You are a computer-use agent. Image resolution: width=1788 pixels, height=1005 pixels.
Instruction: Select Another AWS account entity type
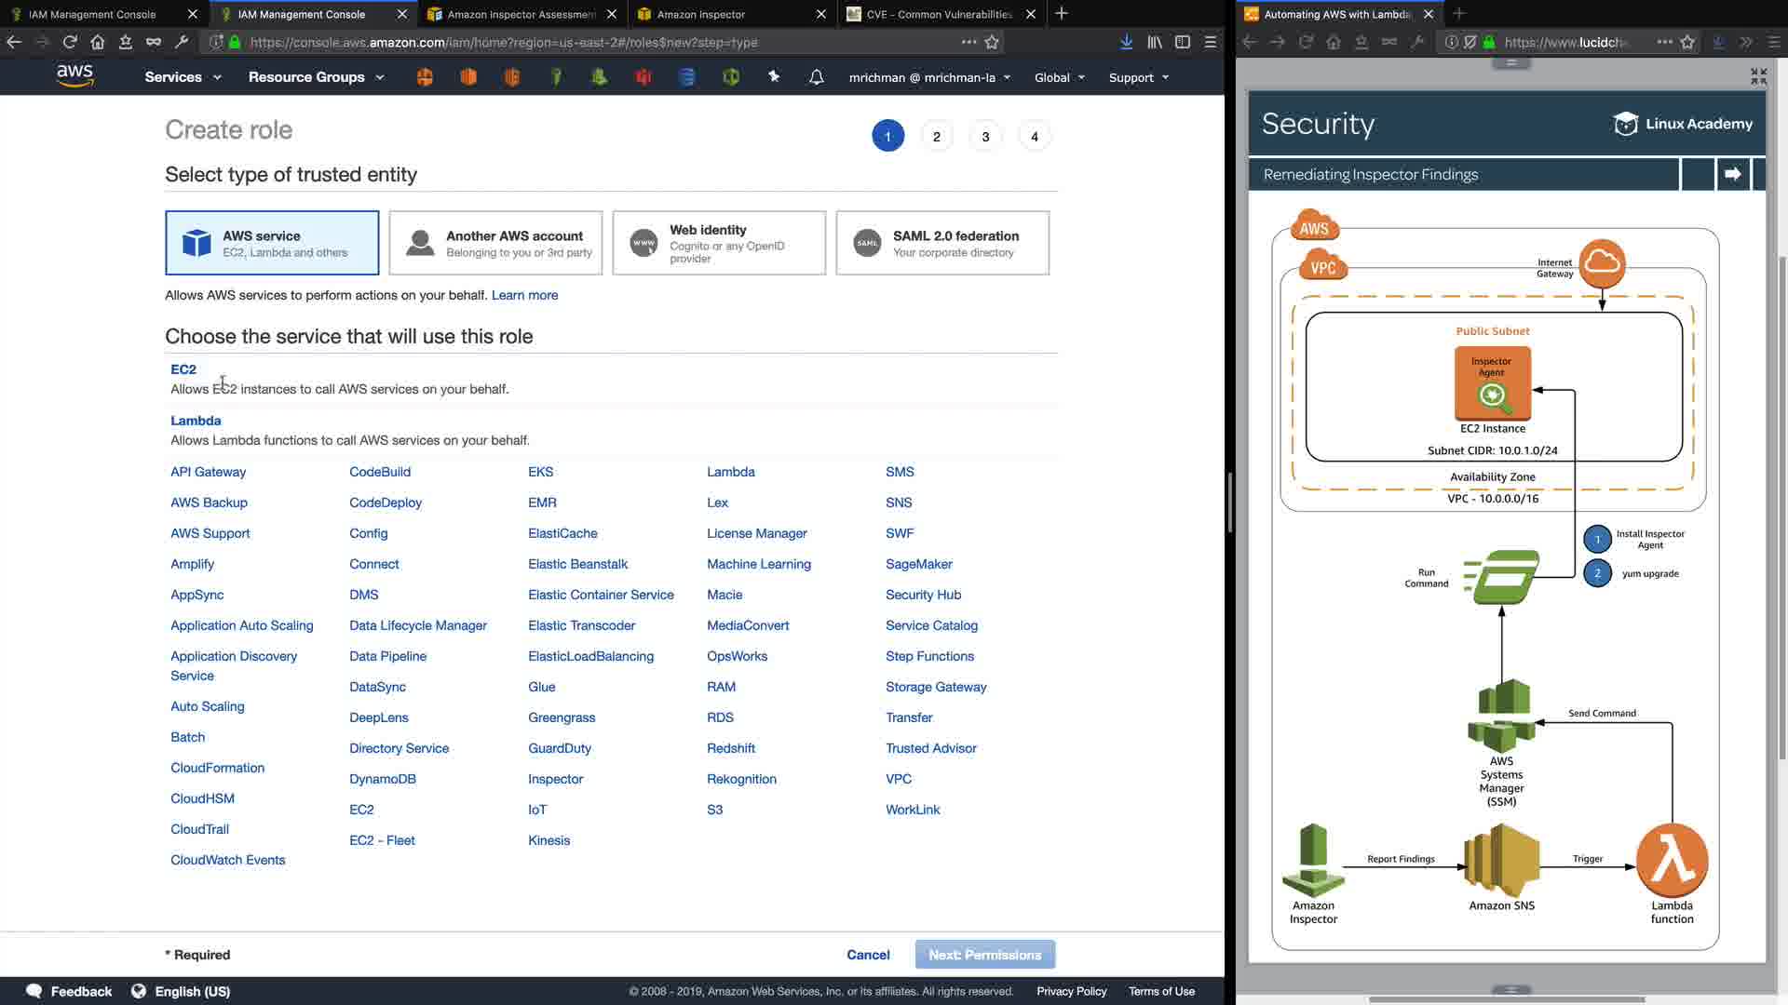(x=495, y=243)
